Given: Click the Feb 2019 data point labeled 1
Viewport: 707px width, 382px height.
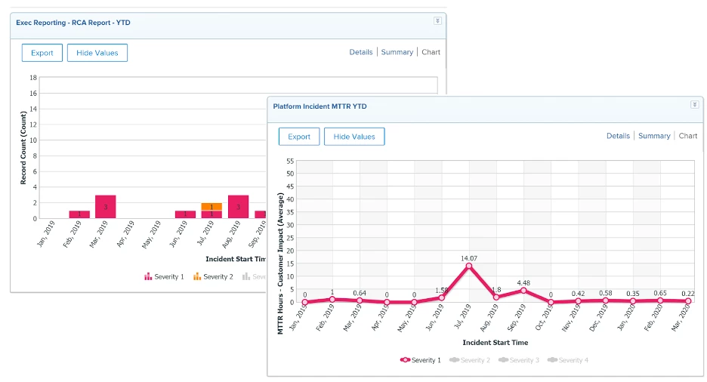Looking at the screenshot, I should (x=332, y=299).
